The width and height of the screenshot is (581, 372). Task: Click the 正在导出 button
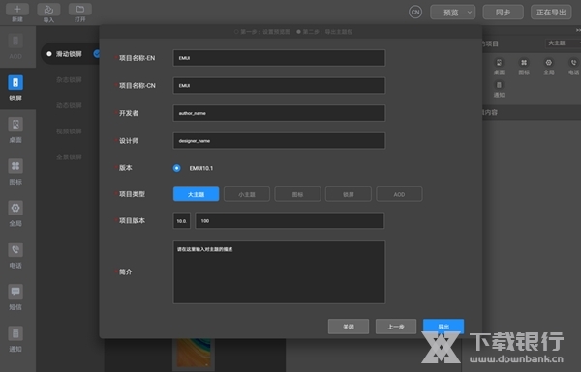551,13
